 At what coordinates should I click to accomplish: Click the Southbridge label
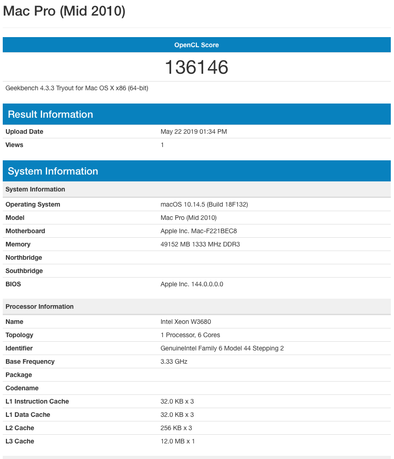24,271
